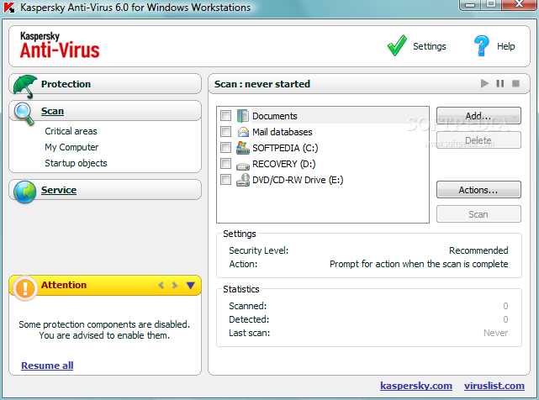Select DVD/CD-RW Drive (E:) row text

[x=298, y=180]
